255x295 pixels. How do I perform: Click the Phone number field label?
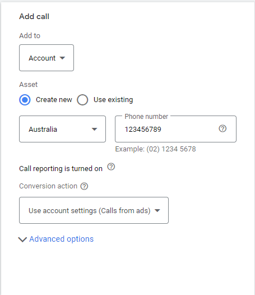coord(146,117)
